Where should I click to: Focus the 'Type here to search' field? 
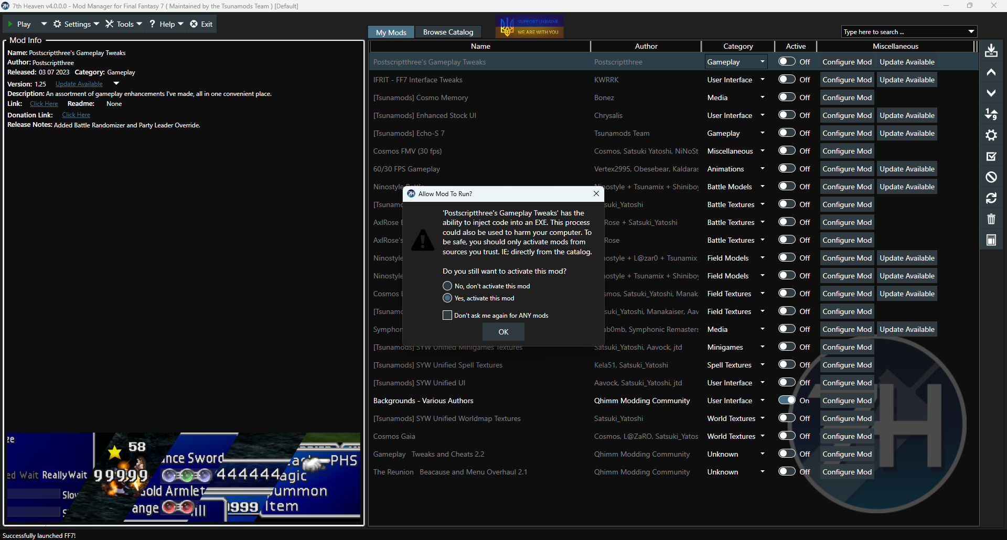pos(904,32)
